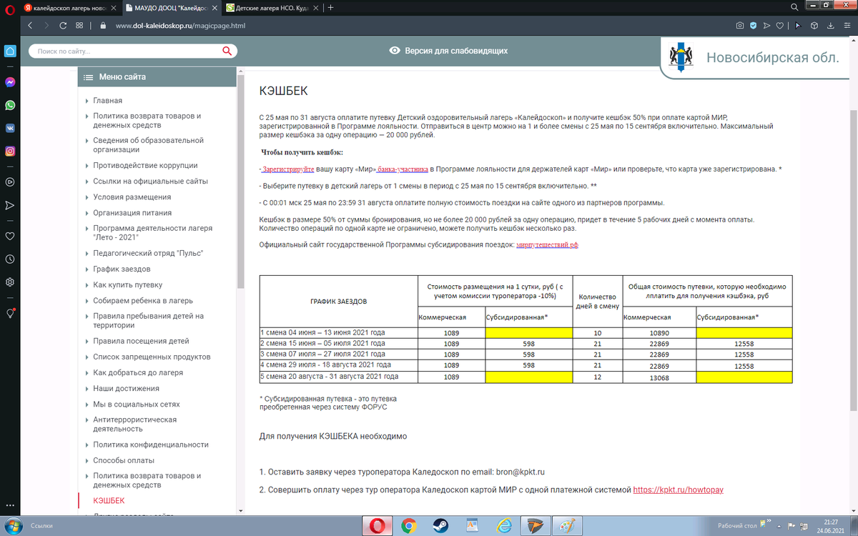858x536 pixels.
Task: Click the red search magnifier on site
Action: tap(227, 51)
